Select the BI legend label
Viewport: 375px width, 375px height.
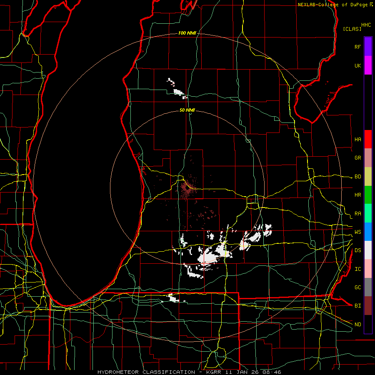tap(357, 306)
